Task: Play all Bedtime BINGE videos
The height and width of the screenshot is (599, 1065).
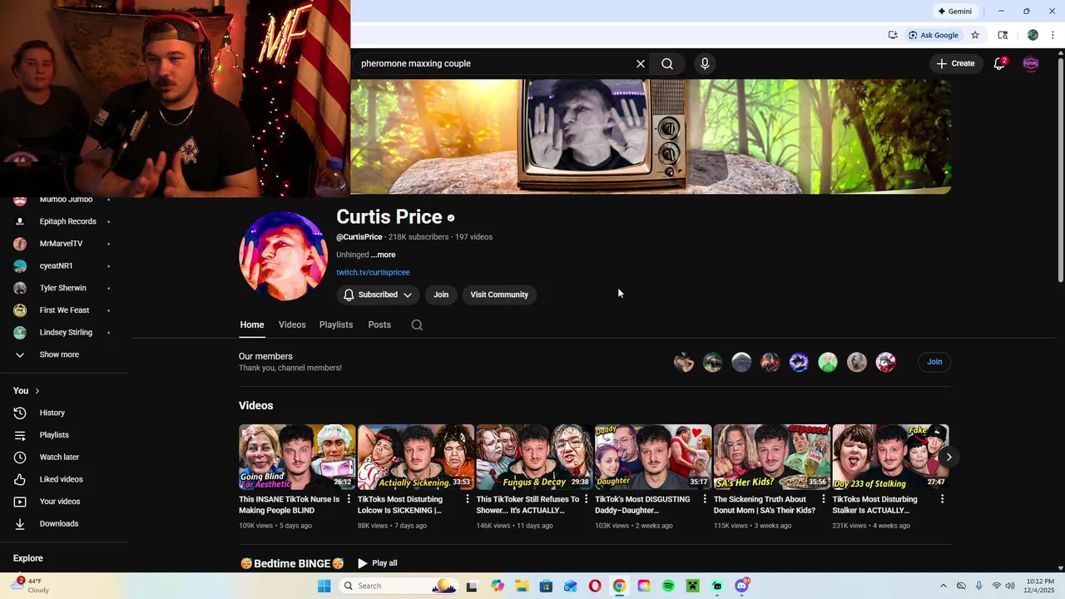Action: pyautogui.click(x=378, y=563)
